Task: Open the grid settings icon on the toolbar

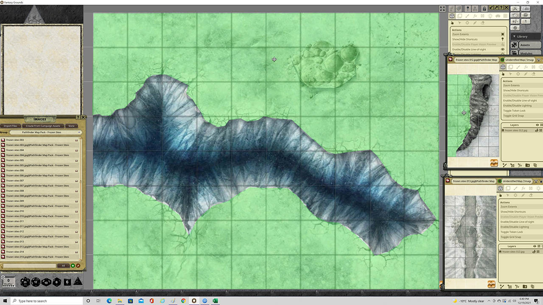Action: tap(505, 16)
